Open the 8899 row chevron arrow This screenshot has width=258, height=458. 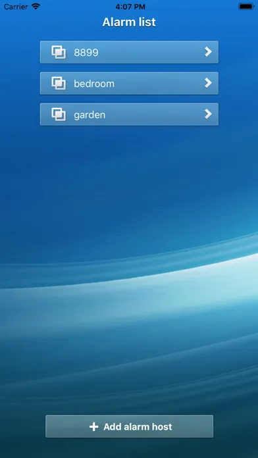[208, 52]
